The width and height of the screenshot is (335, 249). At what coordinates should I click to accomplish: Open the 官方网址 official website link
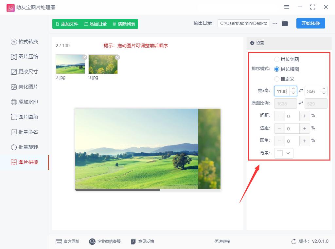[68, 241]
